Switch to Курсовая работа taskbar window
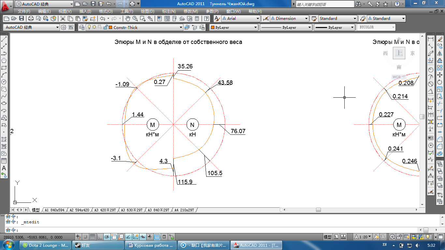445x250 pixels. click(151, 245)
